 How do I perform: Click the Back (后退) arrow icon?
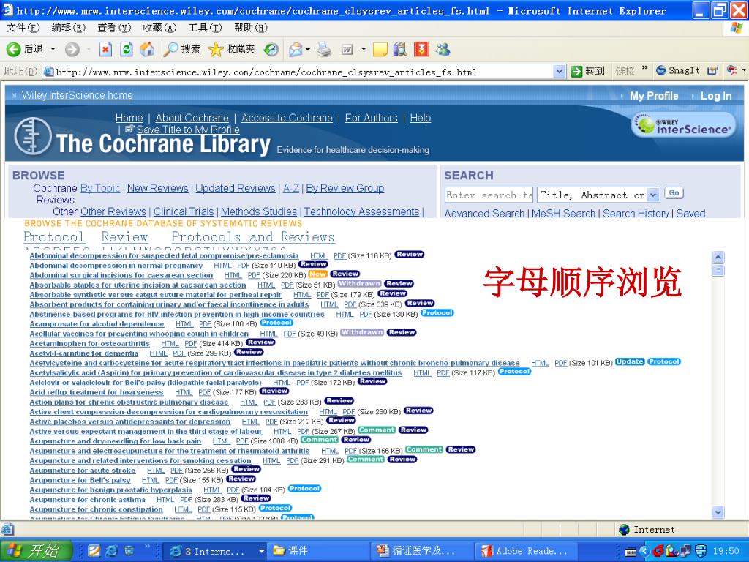13,49
